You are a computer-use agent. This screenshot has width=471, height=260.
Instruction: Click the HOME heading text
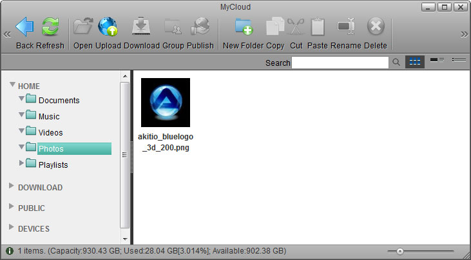(29, 86)
